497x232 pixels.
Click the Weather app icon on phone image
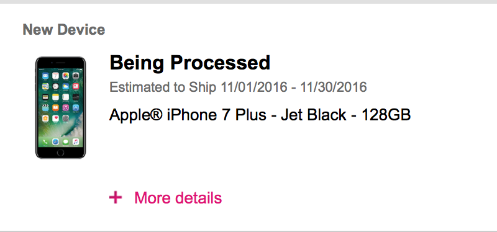coord(66,86)
